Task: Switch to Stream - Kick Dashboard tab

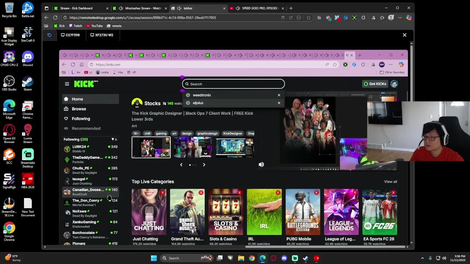Action: pos(80,8)
